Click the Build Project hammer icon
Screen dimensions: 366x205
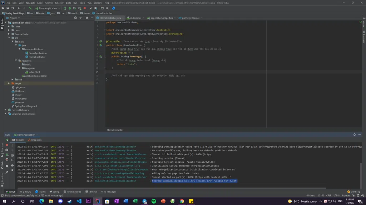[30, 8]
